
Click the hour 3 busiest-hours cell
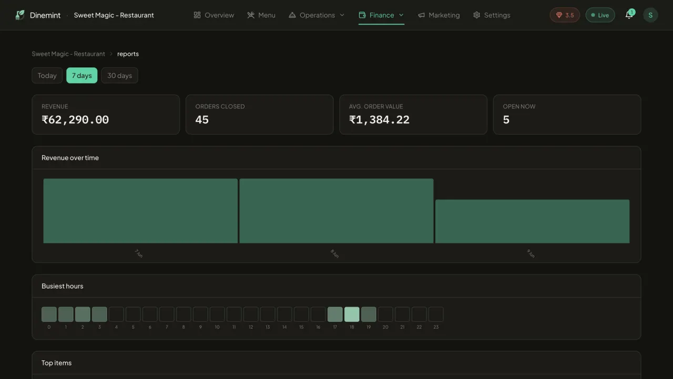click(99, 314)
